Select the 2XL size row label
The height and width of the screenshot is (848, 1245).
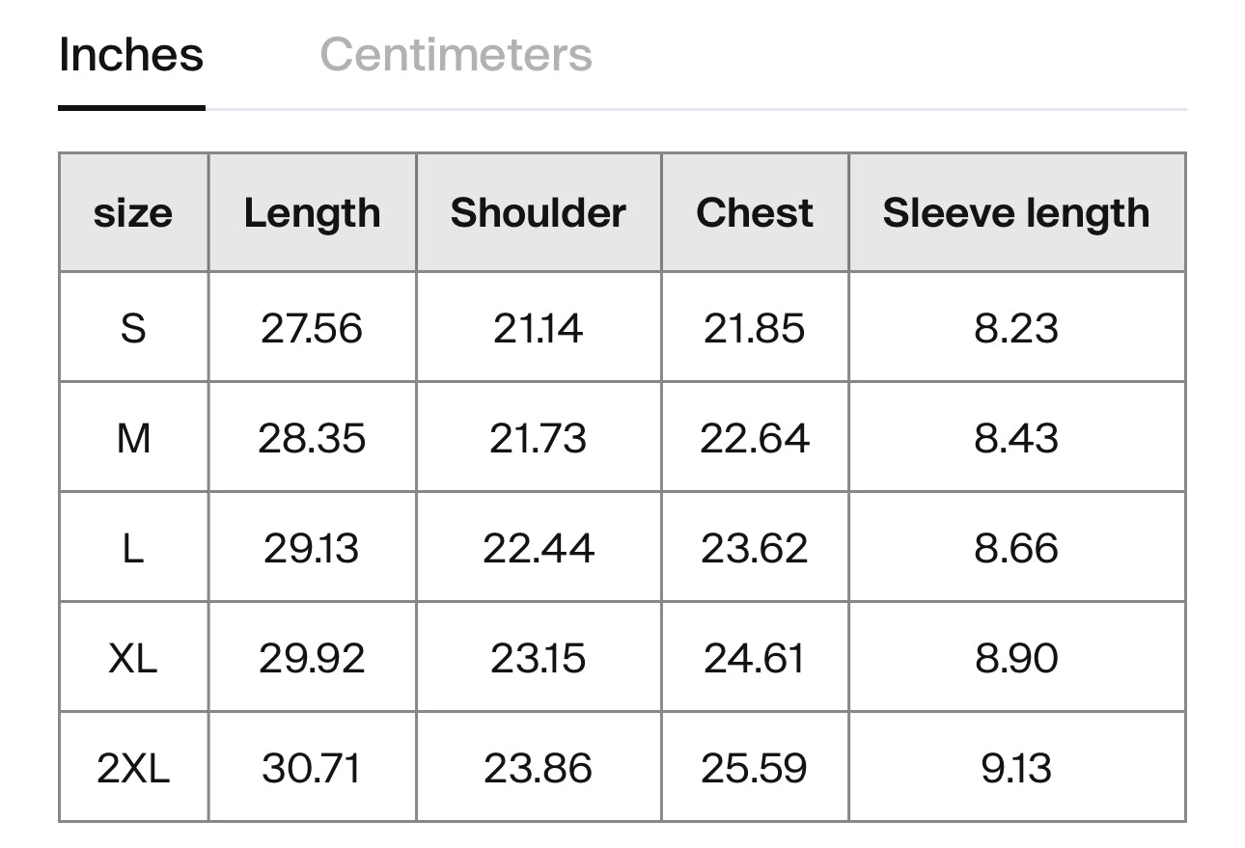pyautogui.click(x=133, y=768)
